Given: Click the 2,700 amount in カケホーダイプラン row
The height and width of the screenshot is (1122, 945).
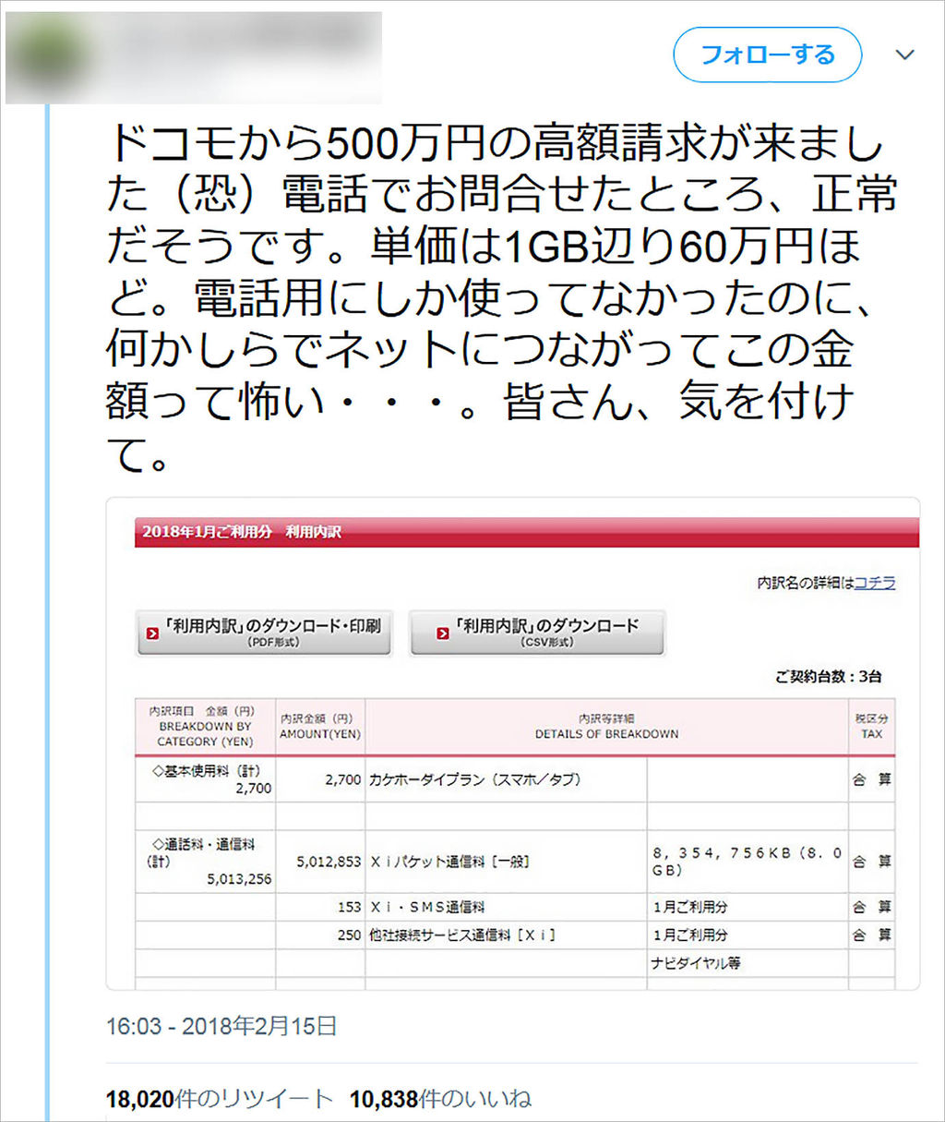Looking at the screenshot, I should click(342, 779).
